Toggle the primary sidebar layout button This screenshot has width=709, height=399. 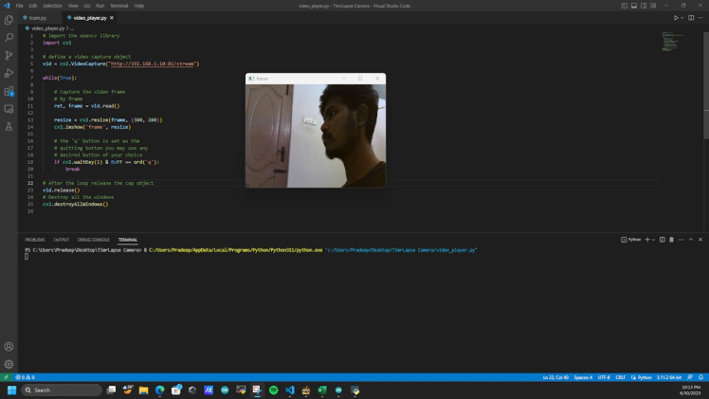pos(625,6)
